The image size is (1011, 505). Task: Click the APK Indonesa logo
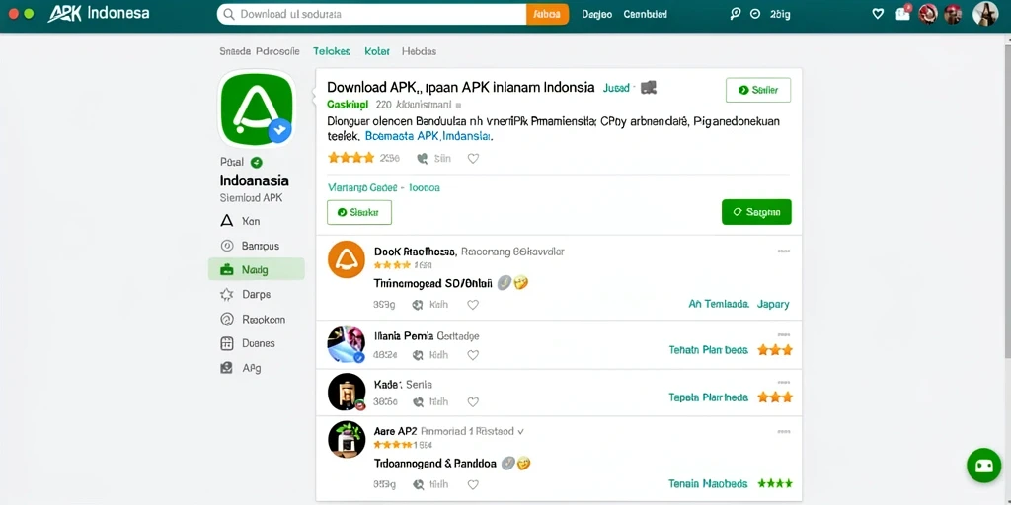tap(99, 14)
